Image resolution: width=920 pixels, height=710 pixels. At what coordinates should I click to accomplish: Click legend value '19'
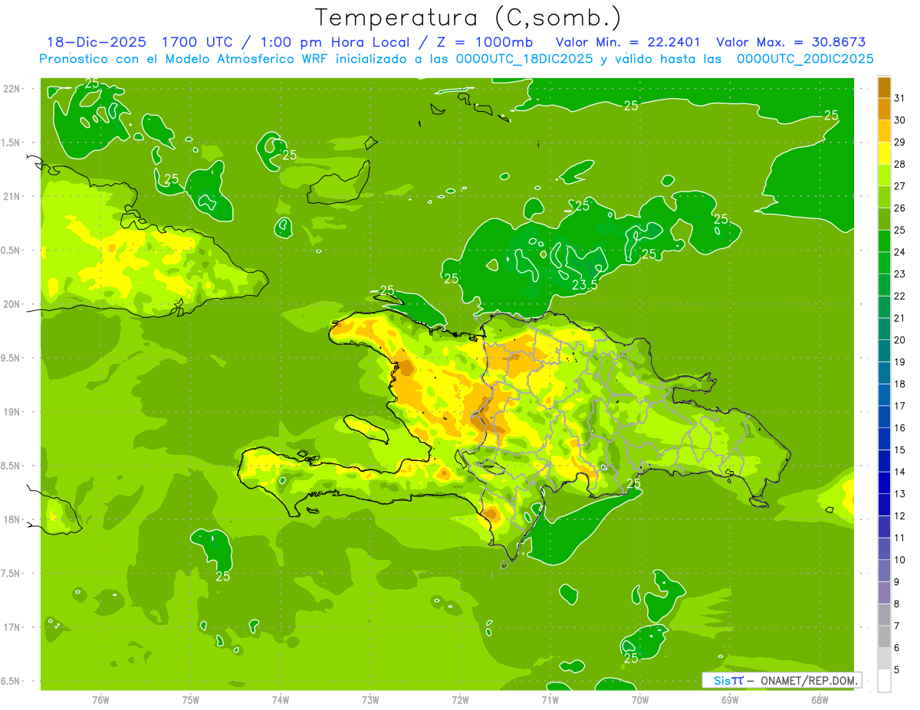click(x=900, y=362)
